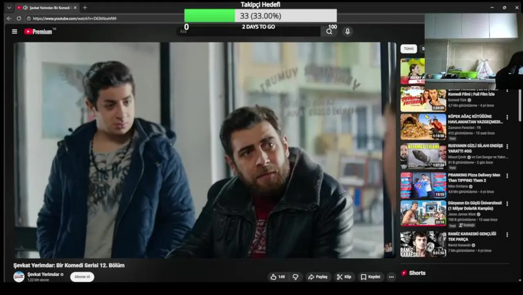Image resolution: width=523 pixels, height=295 pixels.
Task: Open the KÖPEK AĞAÇ KÜTÜĞÜNE video thumbnail
Action: (423, 127)
